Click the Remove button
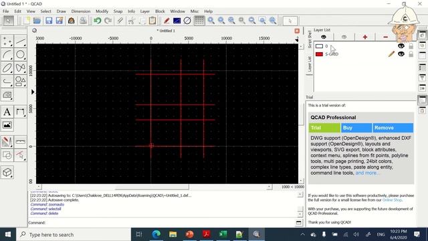The height and width of the screenshot is (241, 428). [393, 128]
